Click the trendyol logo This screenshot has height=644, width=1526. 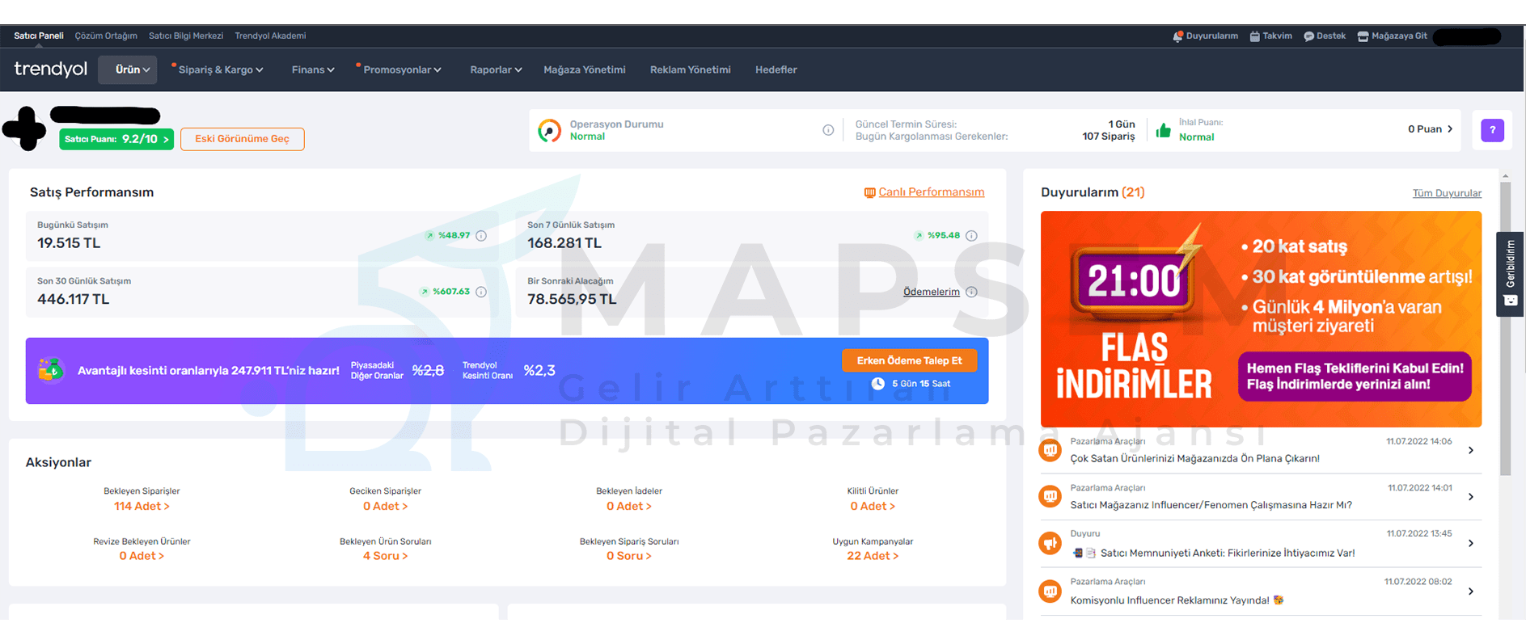(x=50, y=69)
